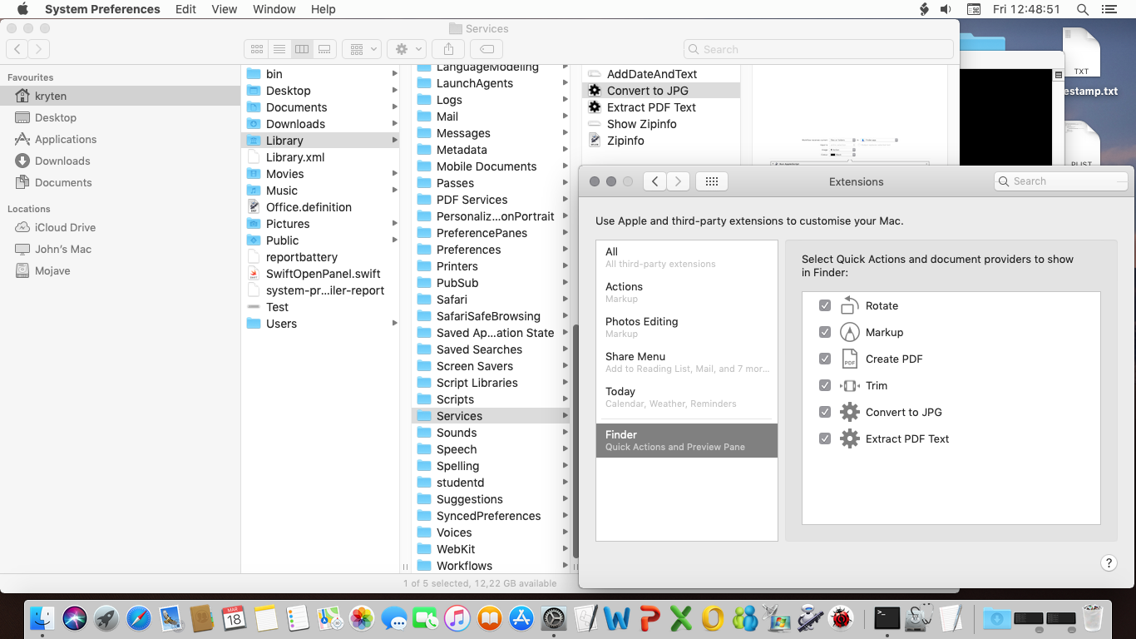Open the View menu

click(225, 9)
